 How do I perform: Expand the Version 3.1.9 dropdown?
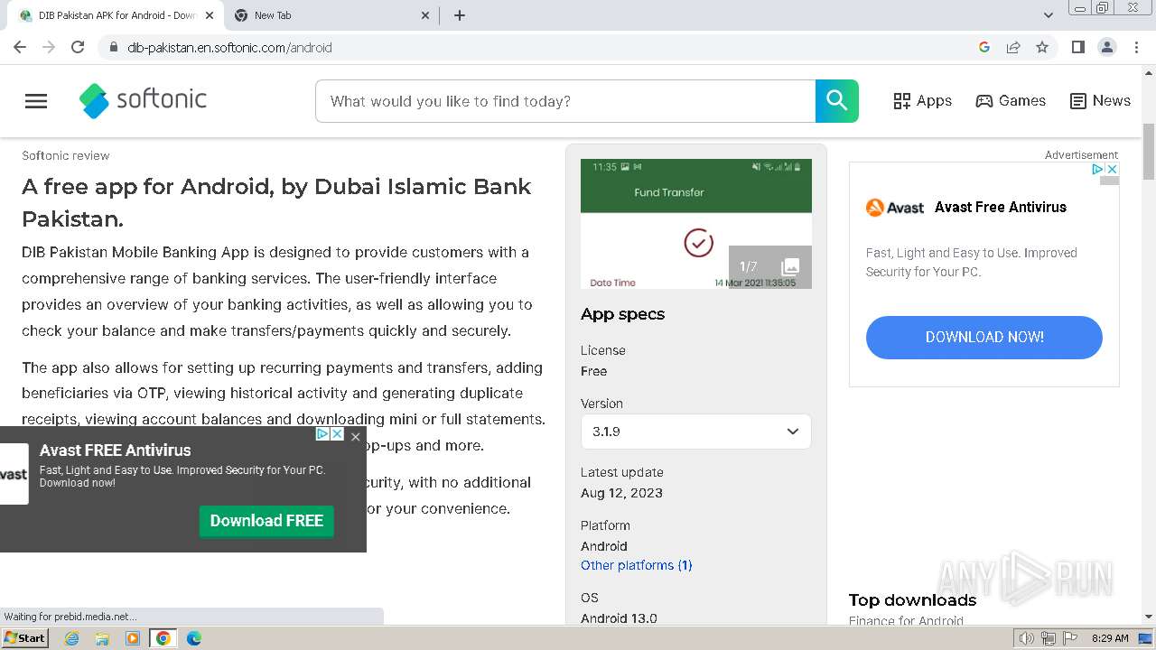pos(696,432)
